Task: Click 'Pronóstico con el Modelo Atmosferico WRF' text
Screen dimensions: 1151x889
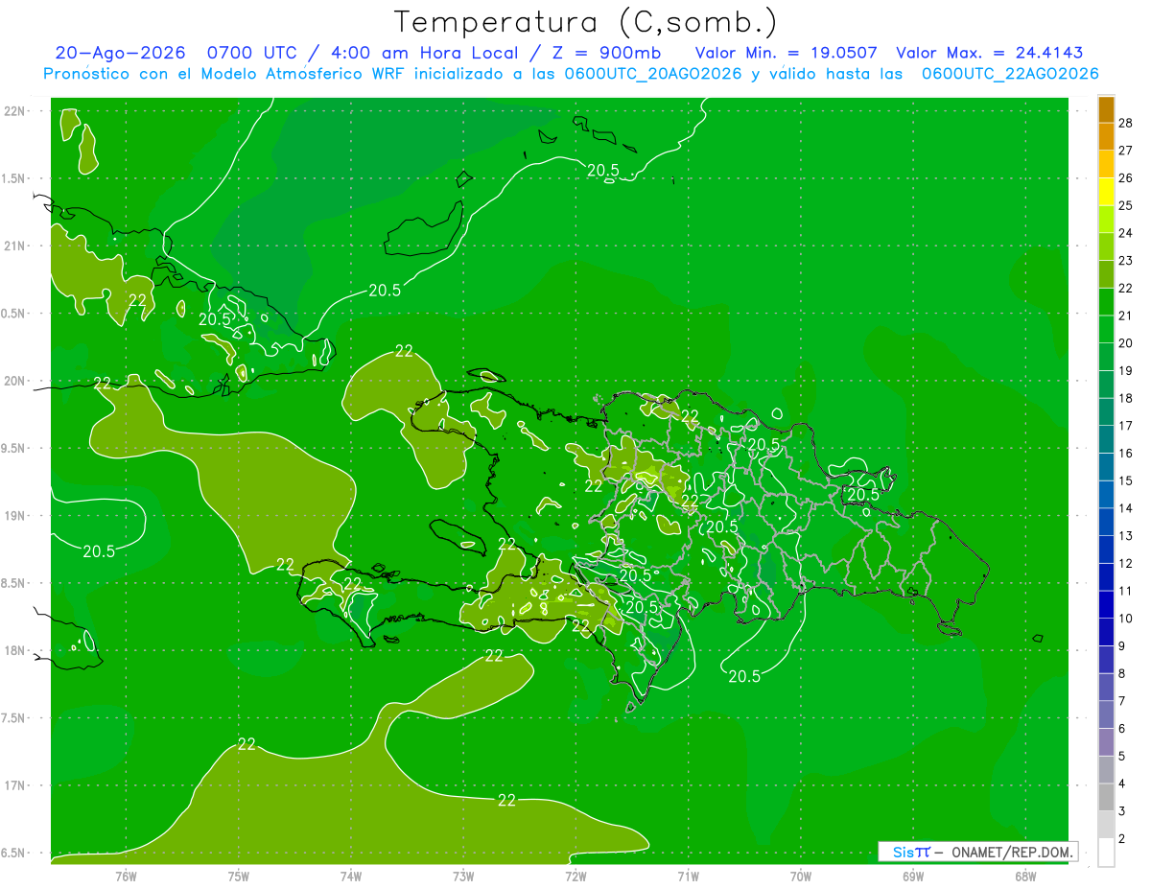Action: pos(225,74)
